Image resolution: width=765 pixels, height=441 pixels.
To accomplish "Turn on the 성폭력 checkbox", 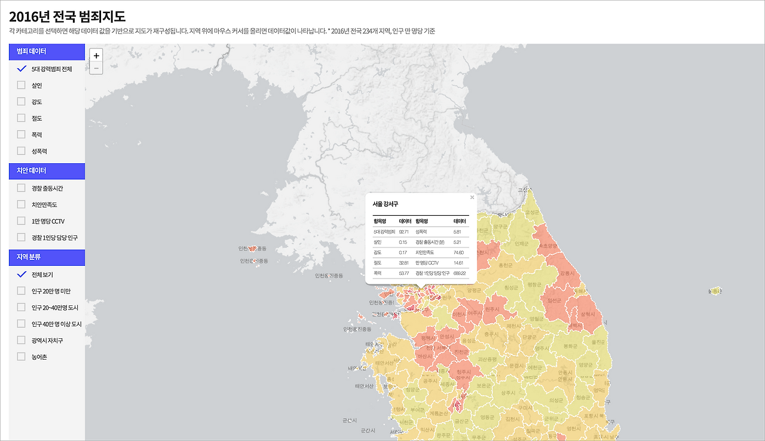I will click(x=22, y=151).
